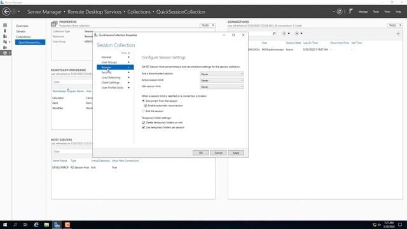Viewport: 407px width, 229px height.
Task: Select the Calculator RemoteApp row
Action: click(x=72, y=98)
